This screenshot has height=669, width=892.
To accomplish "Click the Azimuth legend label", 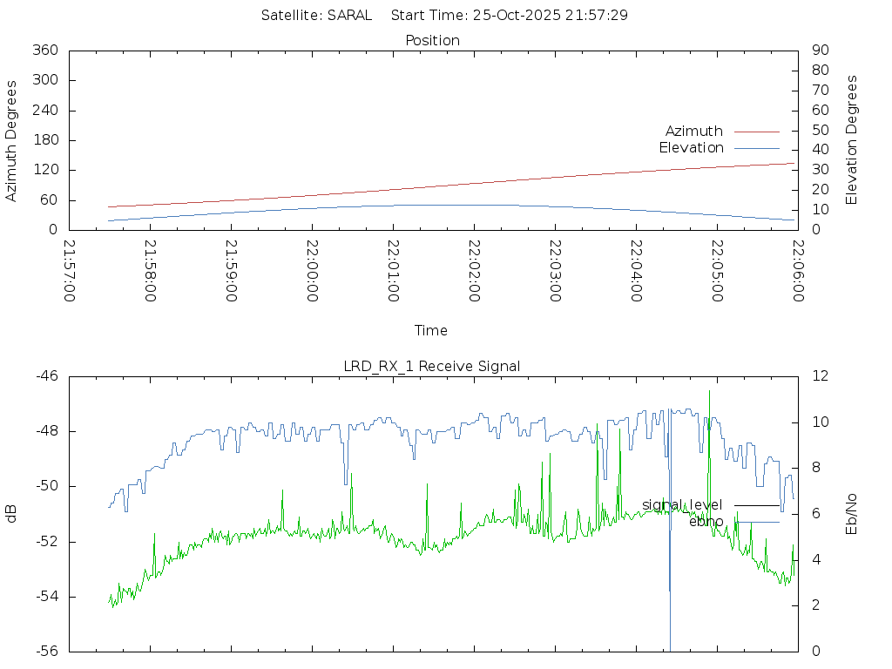I will click(x=693, y=131).
